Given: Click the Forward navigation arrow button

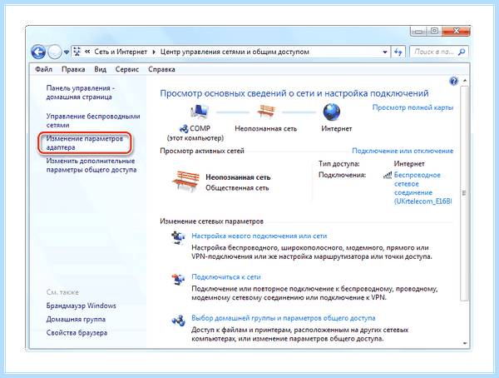Looking at the screenshot, I should pyautogui.click(x=54, y=52).
